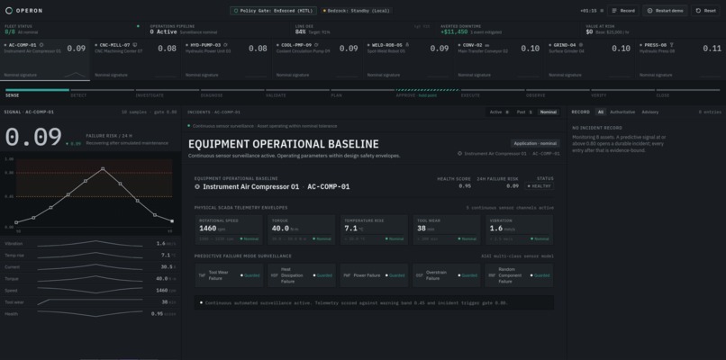726x360 pixels.
Task: Select the DETECT pipeline stage
Action: pyautogui.click(x=103, y=93)
